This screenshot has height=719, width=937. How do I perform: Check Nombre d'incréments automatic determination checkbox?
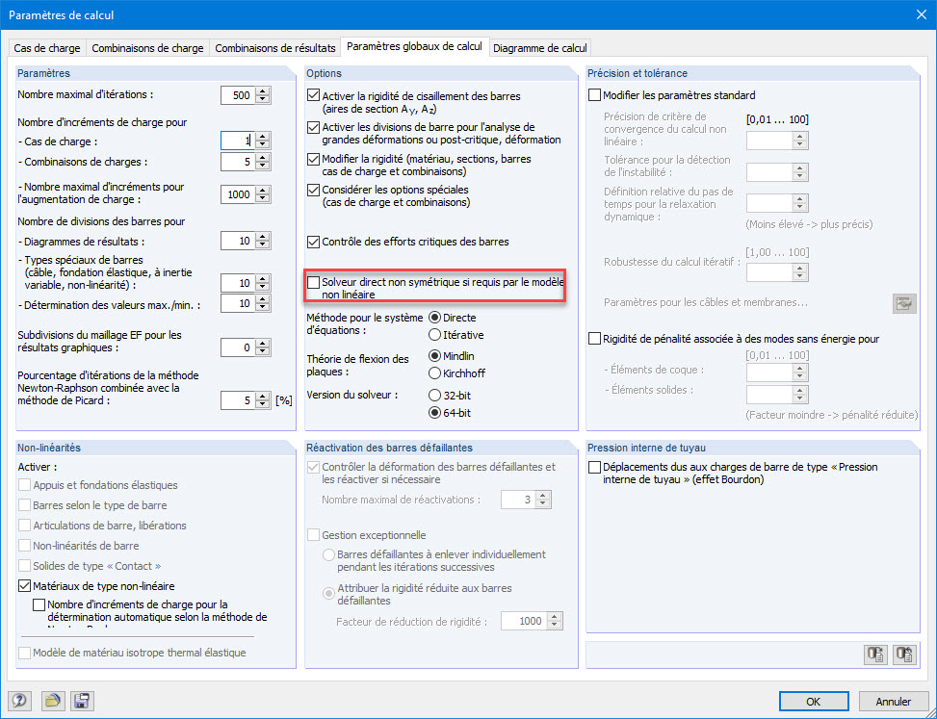click(x=39, y=604)
